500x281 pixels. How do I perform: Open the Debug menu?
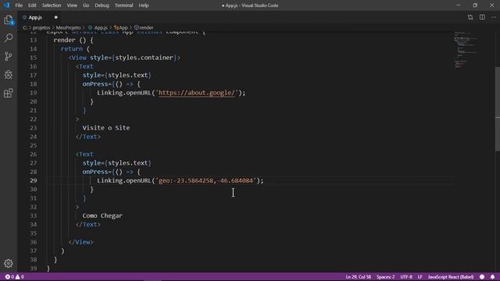102,5
